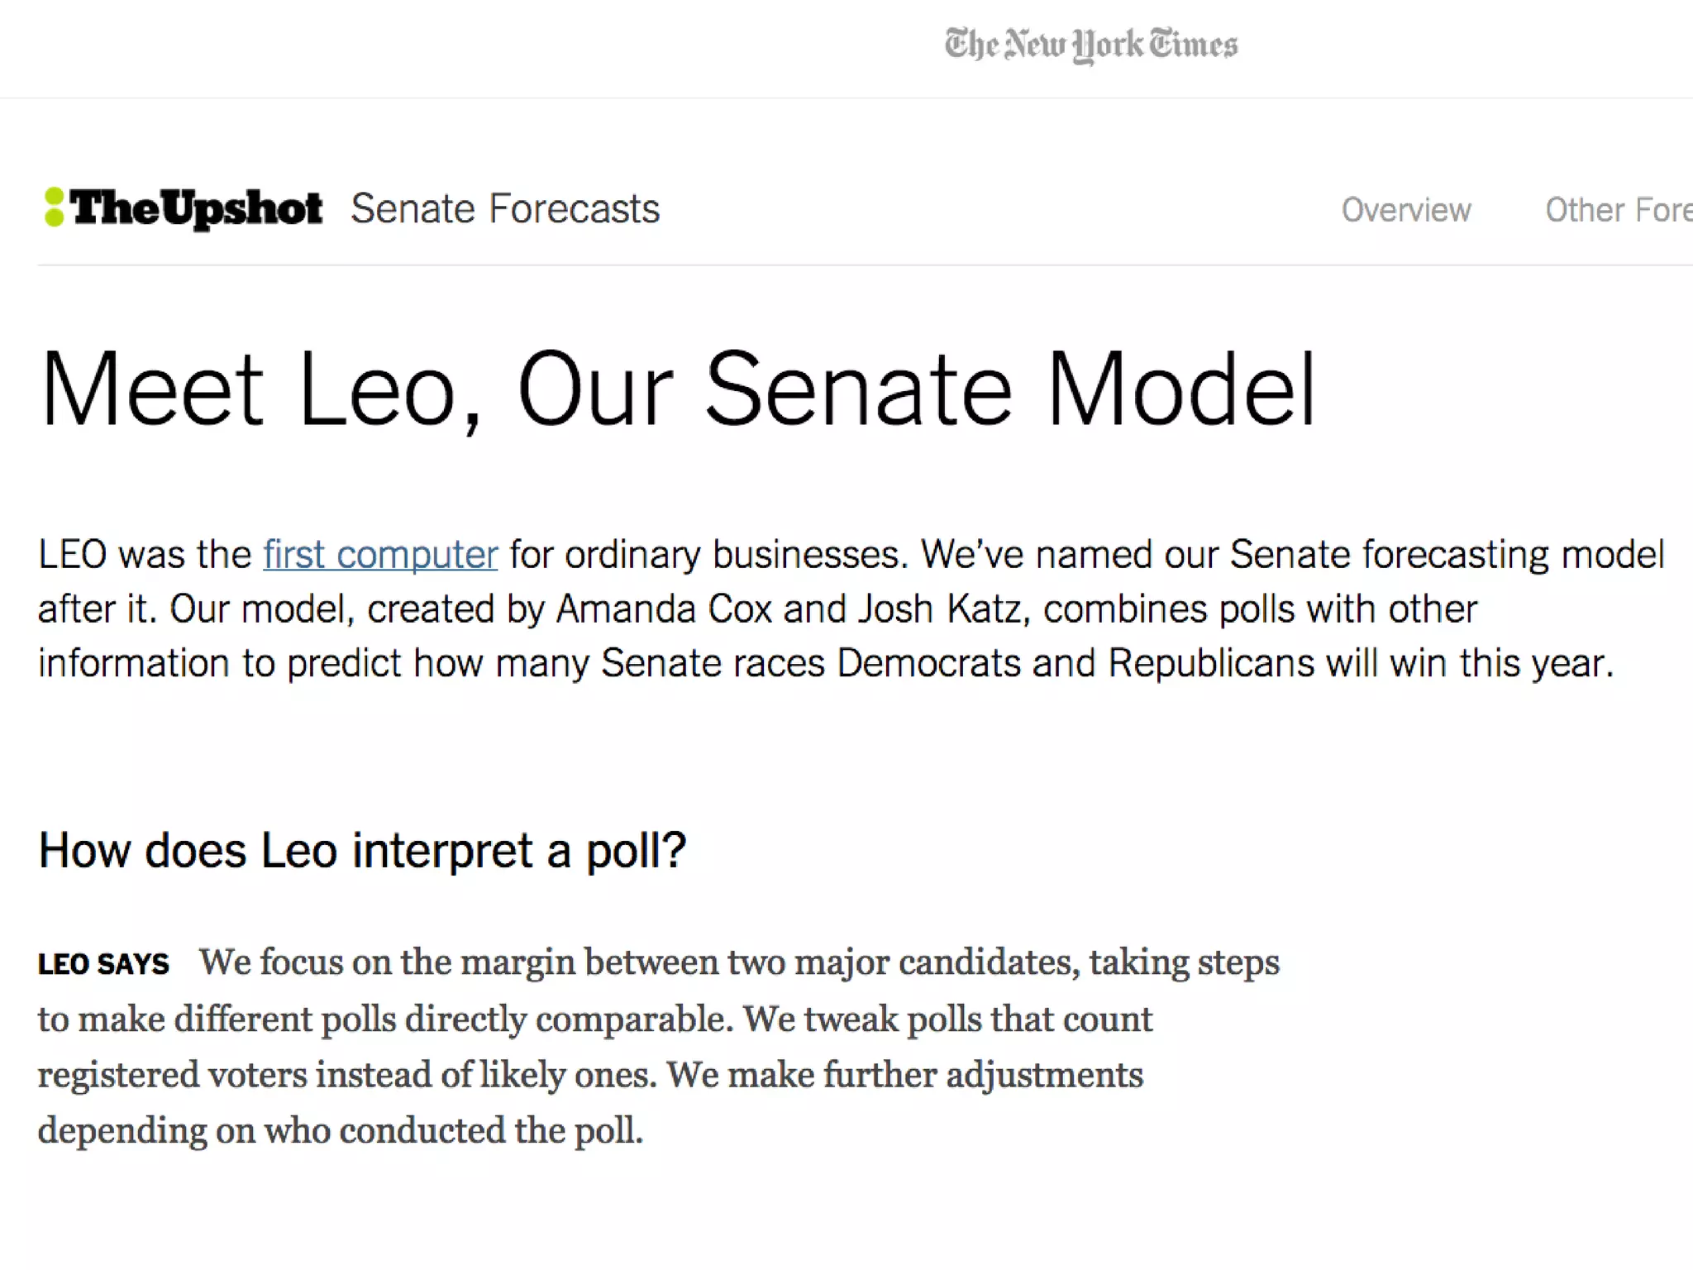Click the phrase "registered voters" in Leo's answer
The height and width of the screenshot is (1270, 1693).
171,1075
